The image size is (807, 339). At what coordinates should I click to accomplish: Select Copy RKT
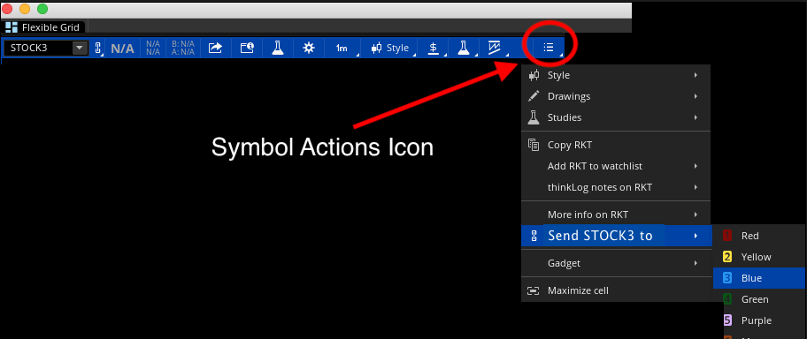click(616, 145)
